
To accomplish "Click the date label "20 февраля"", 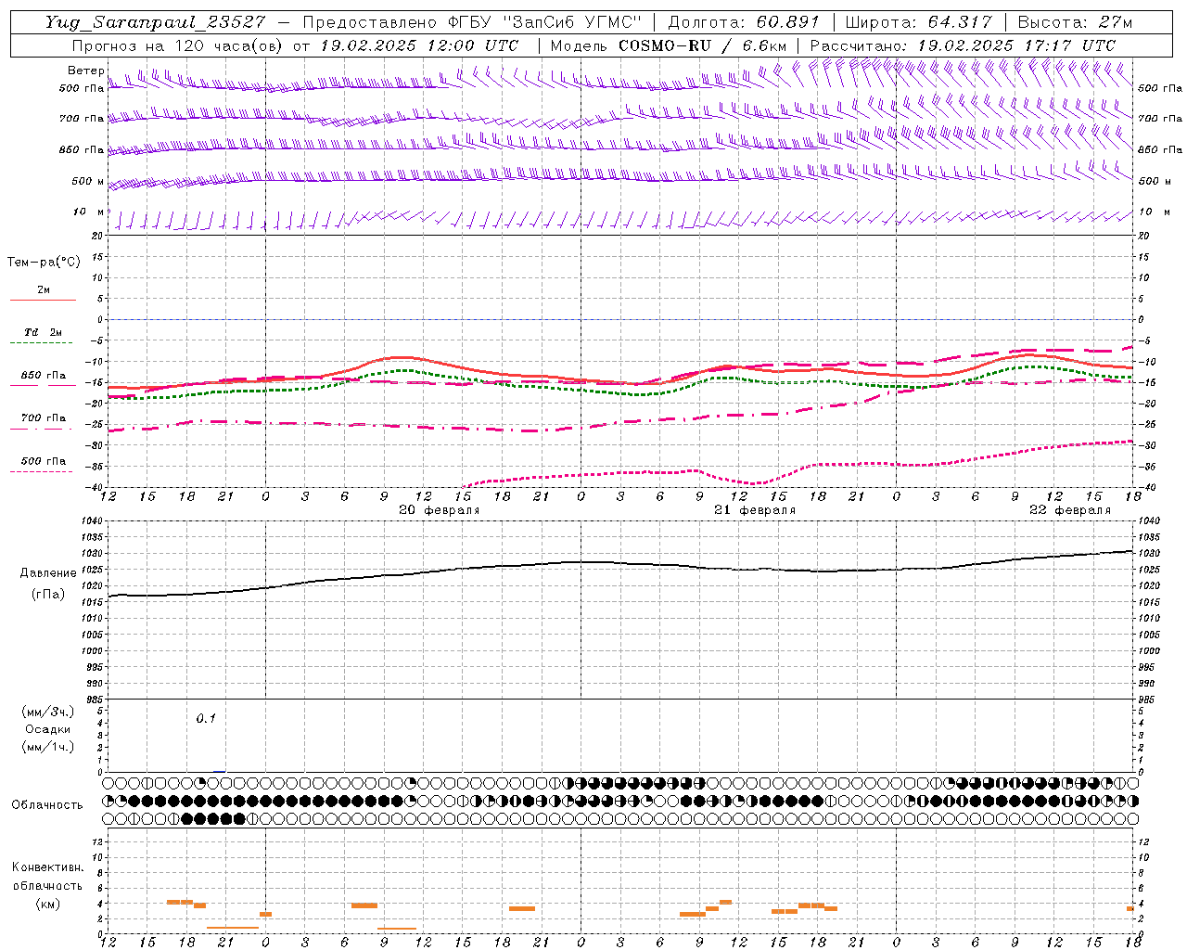I will [x=440, y=509].
